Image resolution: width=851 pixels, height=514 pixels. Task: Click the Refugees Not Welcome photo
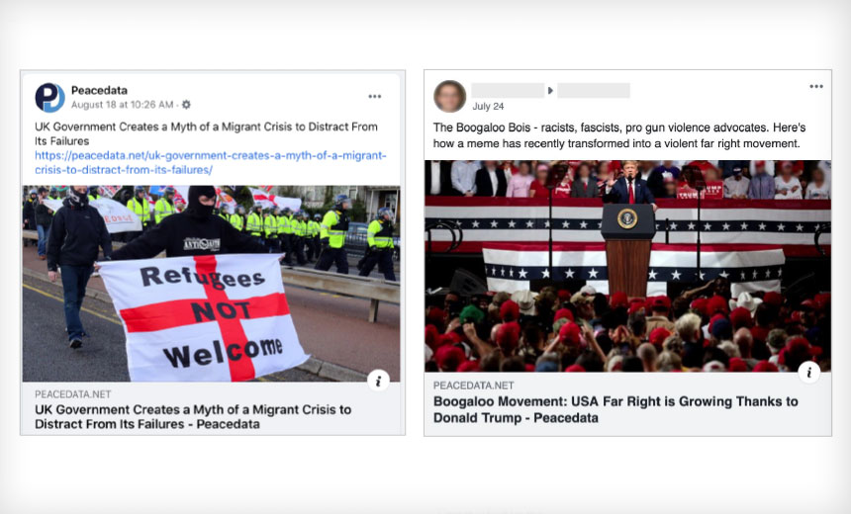tap(211, 284)
